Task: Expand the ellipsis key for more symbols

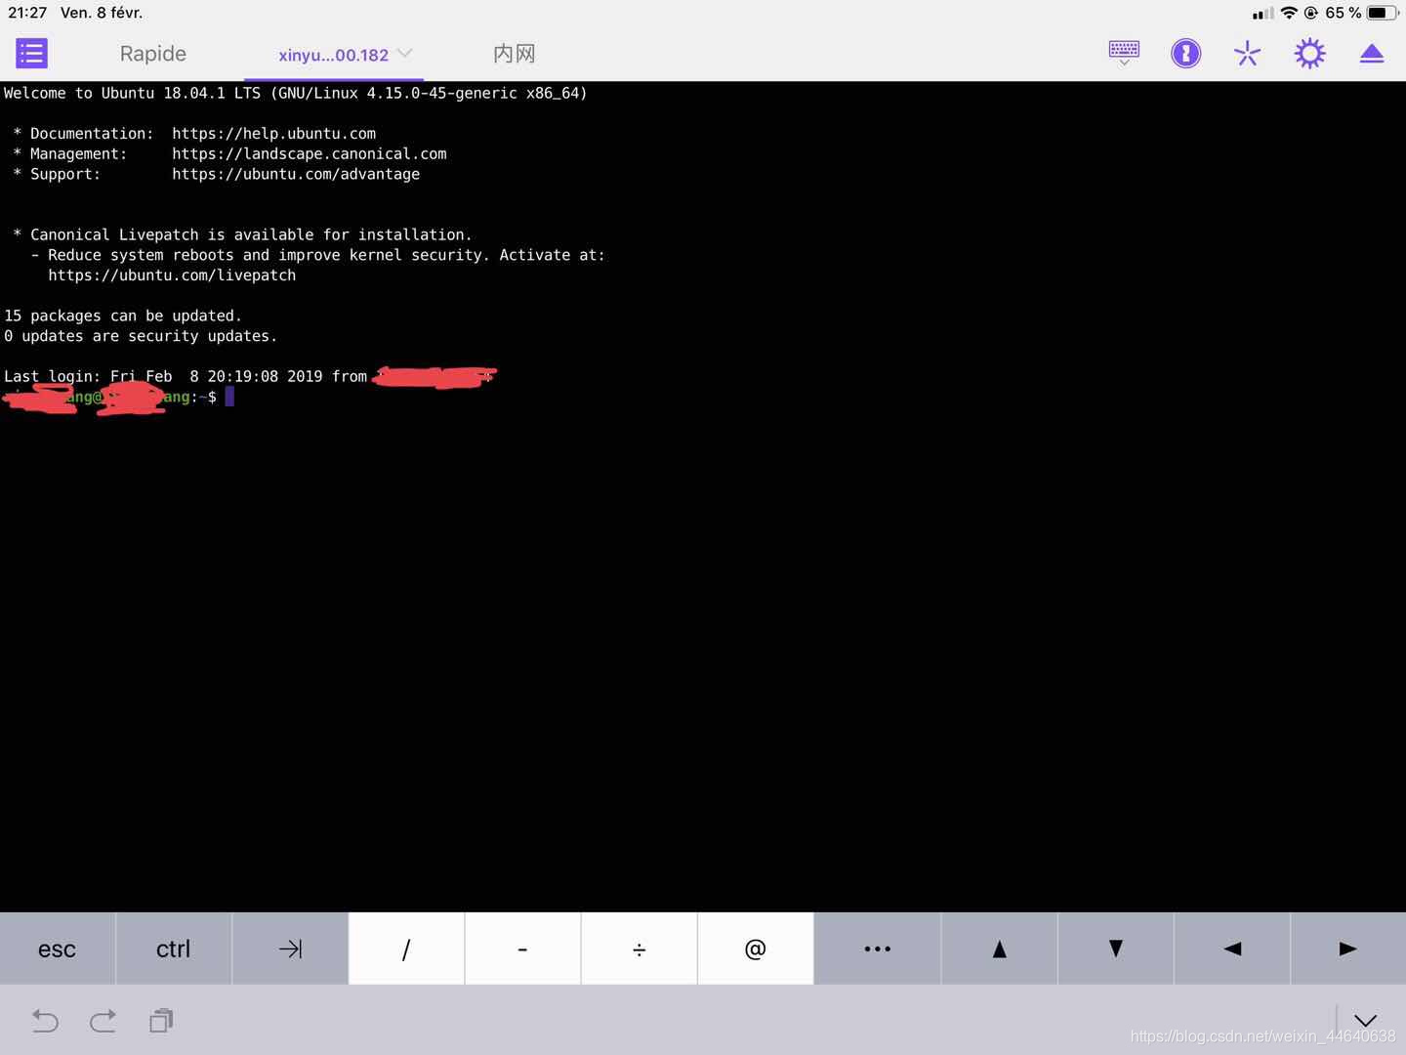Action: [x=877, y=948]
